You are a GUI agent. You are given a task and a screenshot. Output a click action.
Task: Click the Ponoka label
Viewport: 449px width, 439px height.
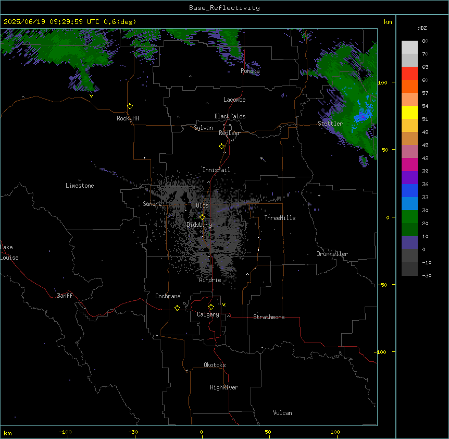point(250,71)
